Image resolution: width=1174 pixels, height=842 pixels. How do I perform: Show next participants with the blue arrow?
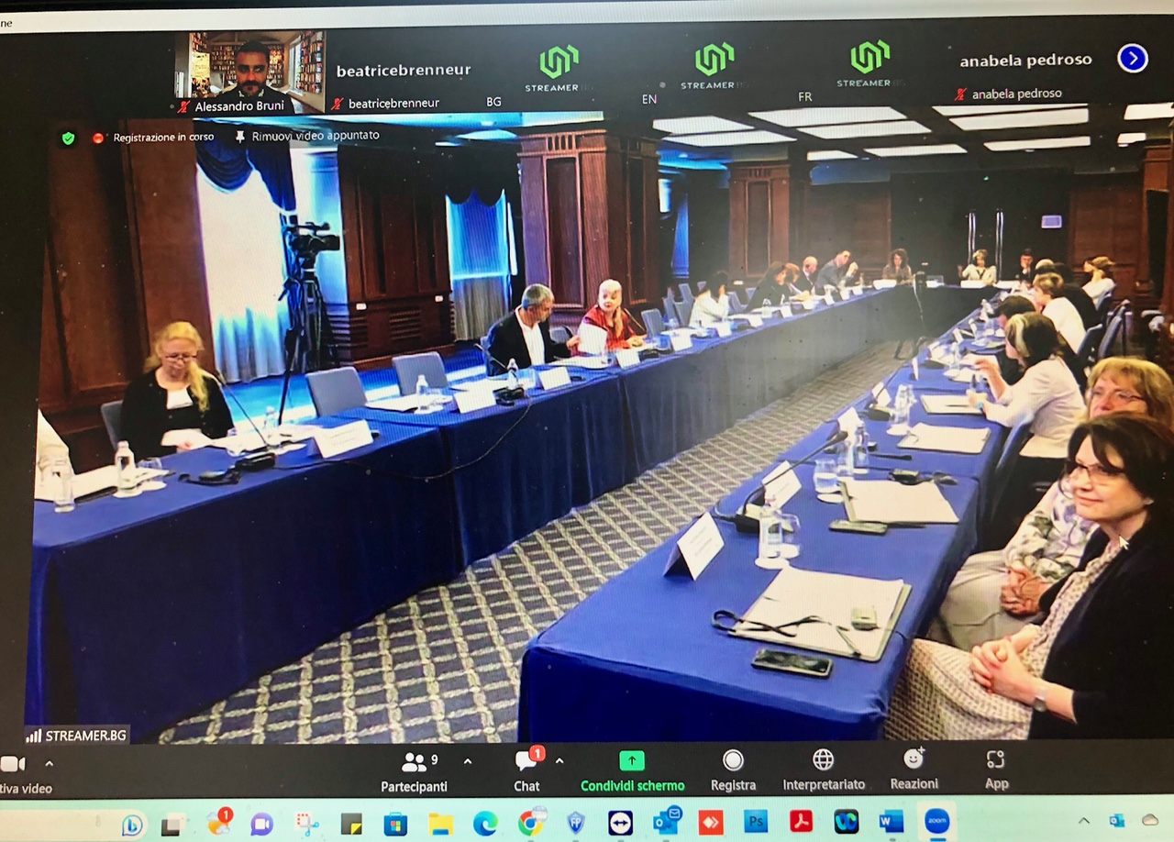(1133, 59)
